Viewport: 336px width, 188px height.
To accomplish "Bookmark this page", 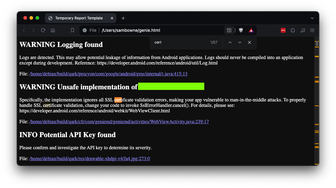I will [x=73, y=30].
